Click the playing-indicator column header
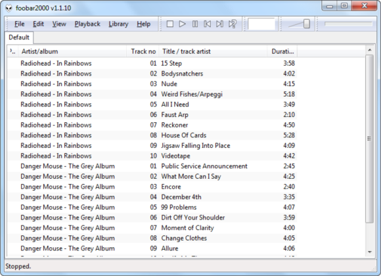381x276 pixels. tap(12, 51)
